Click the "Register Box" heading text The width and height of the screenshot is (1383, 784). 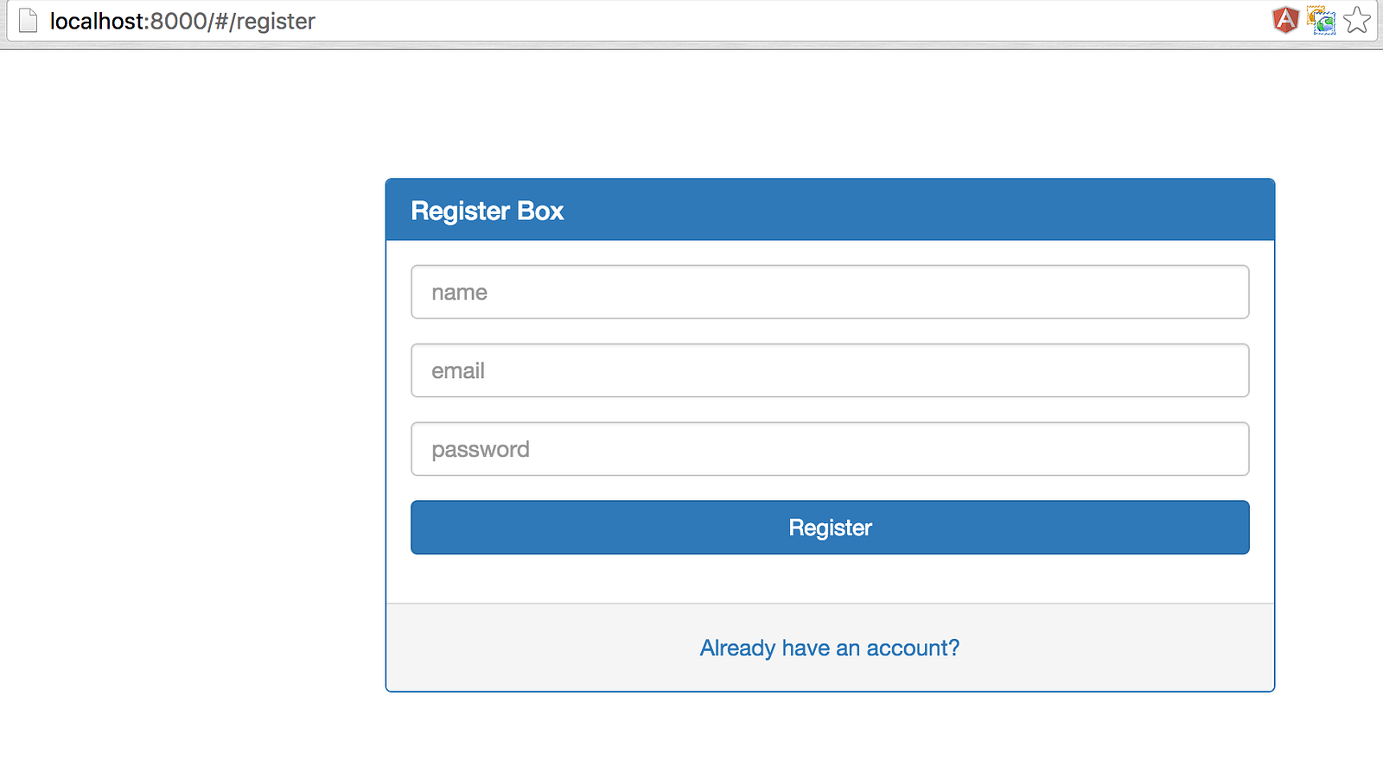tap(487, 211)
